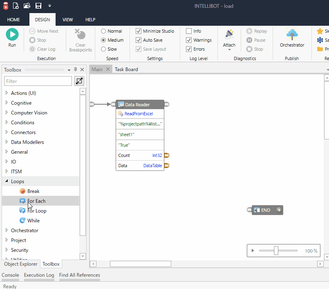Screen dimensions: 329x289
Task: Click the Save icon in quick access toolbar
Action: pyautogui.click(x=38, y=5)
